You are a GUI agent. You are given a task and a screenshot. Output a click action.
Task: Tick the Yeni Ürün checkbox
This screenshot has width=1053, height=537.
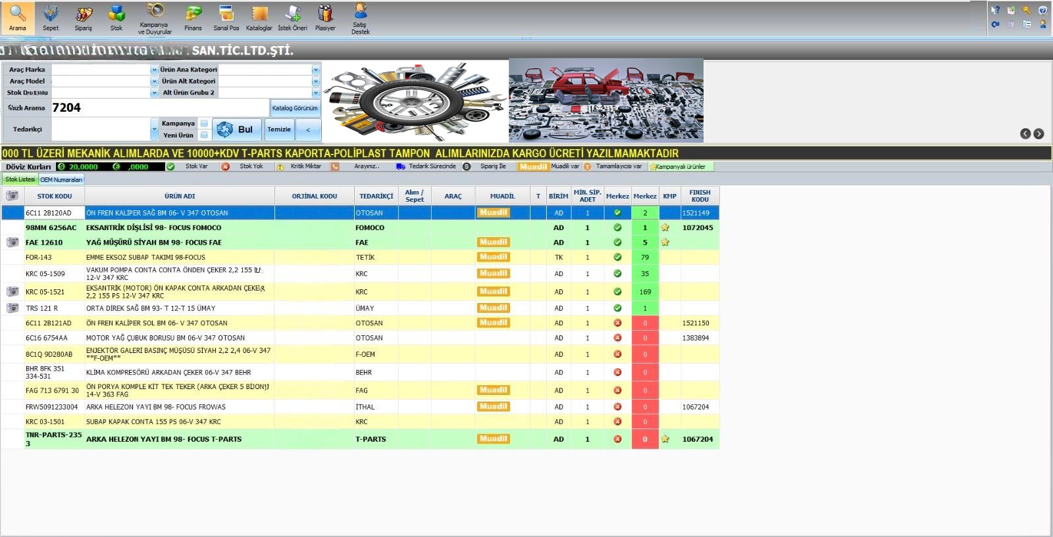click(204, 135)
